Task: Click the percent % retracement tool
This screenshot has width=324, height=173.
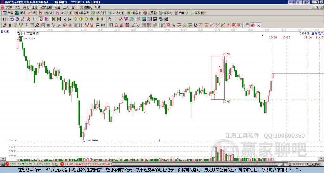Action: (174, 25)
